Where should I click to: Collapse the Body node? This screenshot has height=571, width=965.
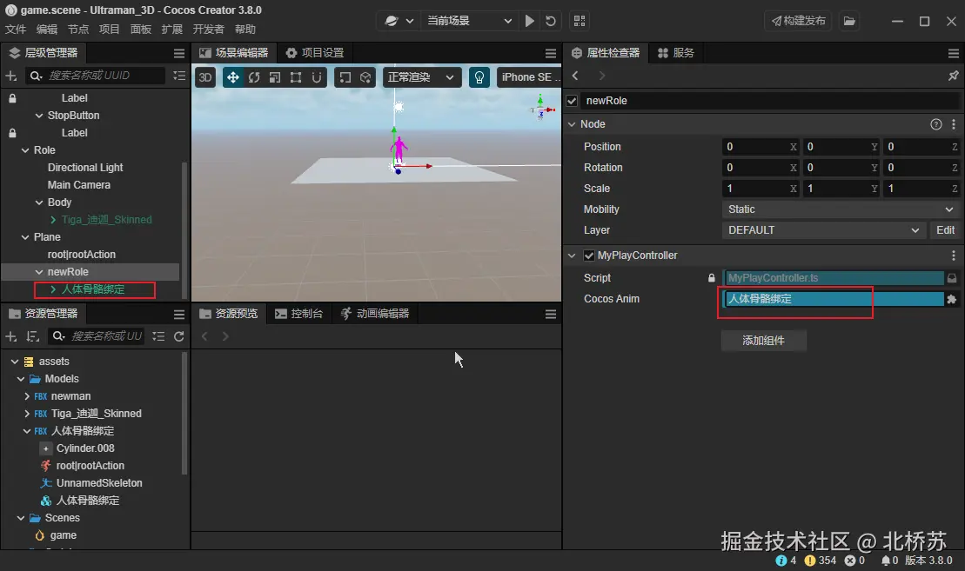[x=39, y=203]
